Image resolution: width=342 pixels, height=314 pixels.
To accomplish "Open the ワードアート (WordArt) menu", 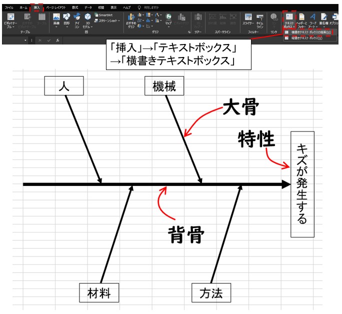I will (x=313, y=20).
